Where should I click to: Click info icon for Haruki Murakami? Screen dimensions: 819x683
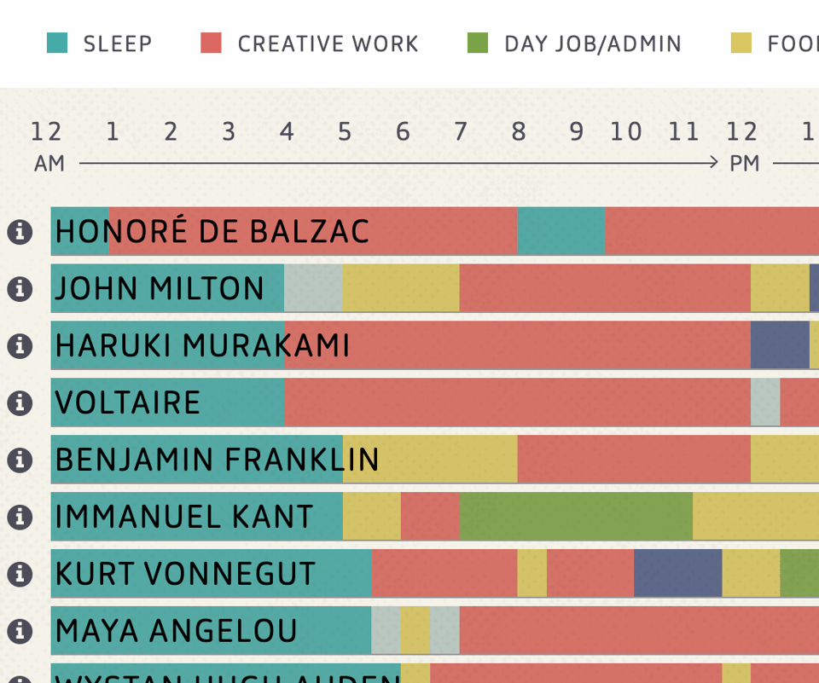click(x=20, y=346)
